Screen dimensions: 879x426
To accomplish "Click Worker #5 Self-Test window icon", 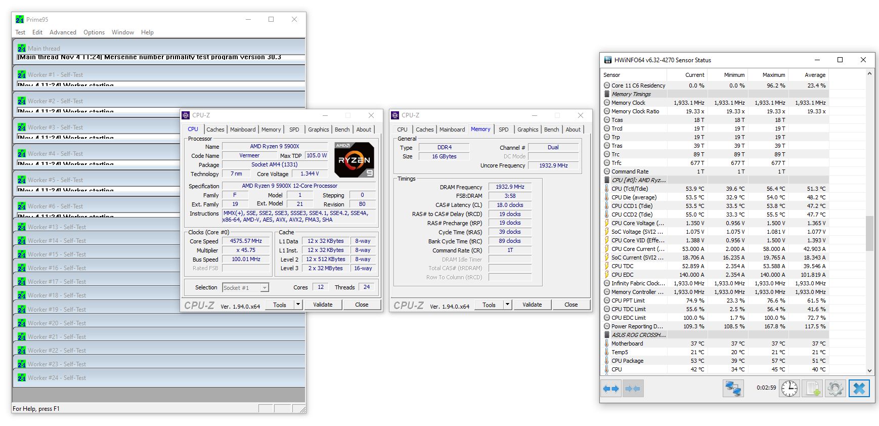I will [21, 180].
